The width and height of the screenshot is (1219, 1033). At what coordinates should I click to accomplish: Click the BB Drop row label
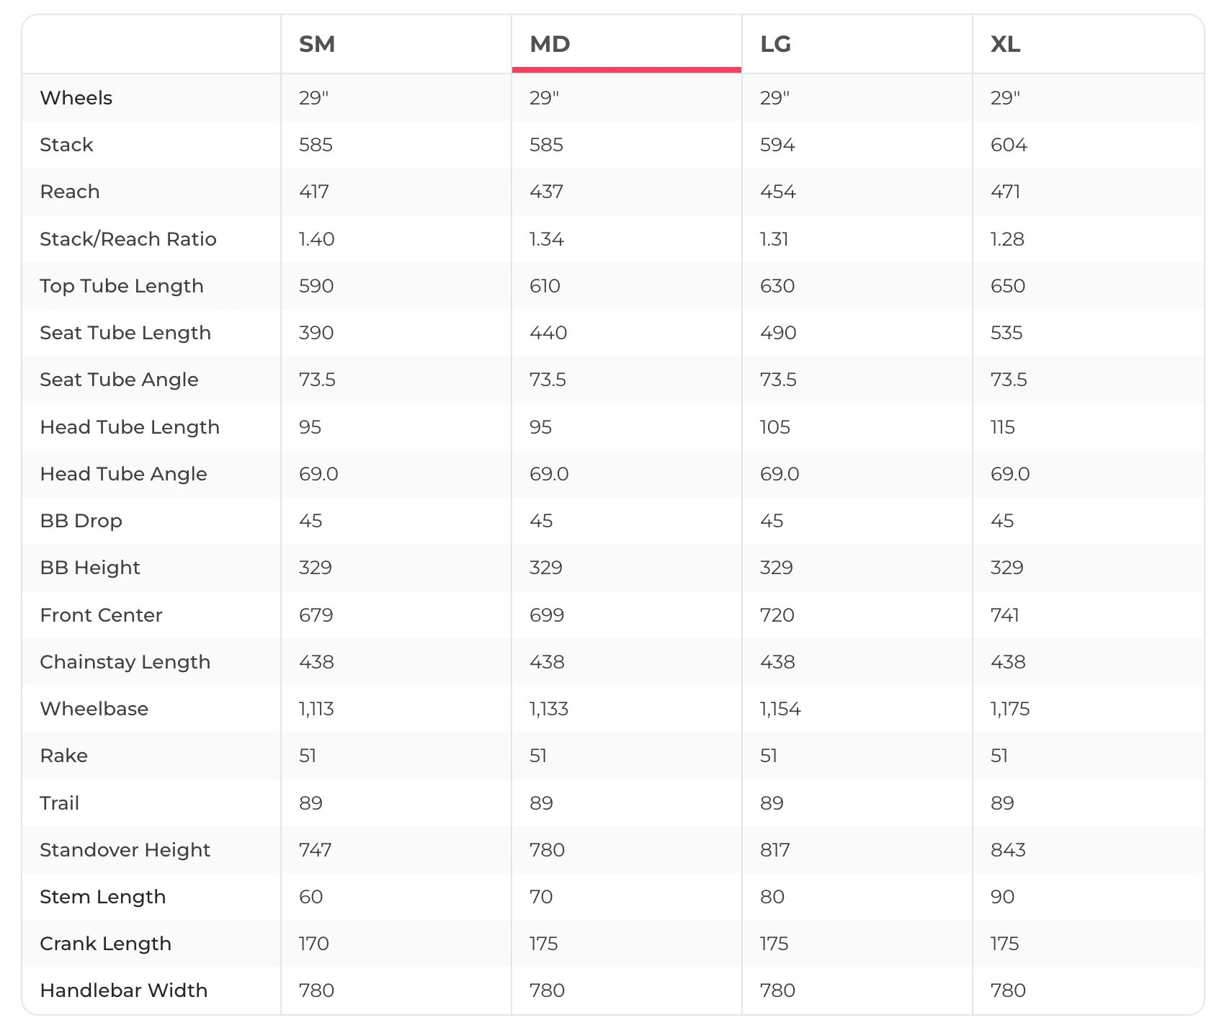coord(81,521)
